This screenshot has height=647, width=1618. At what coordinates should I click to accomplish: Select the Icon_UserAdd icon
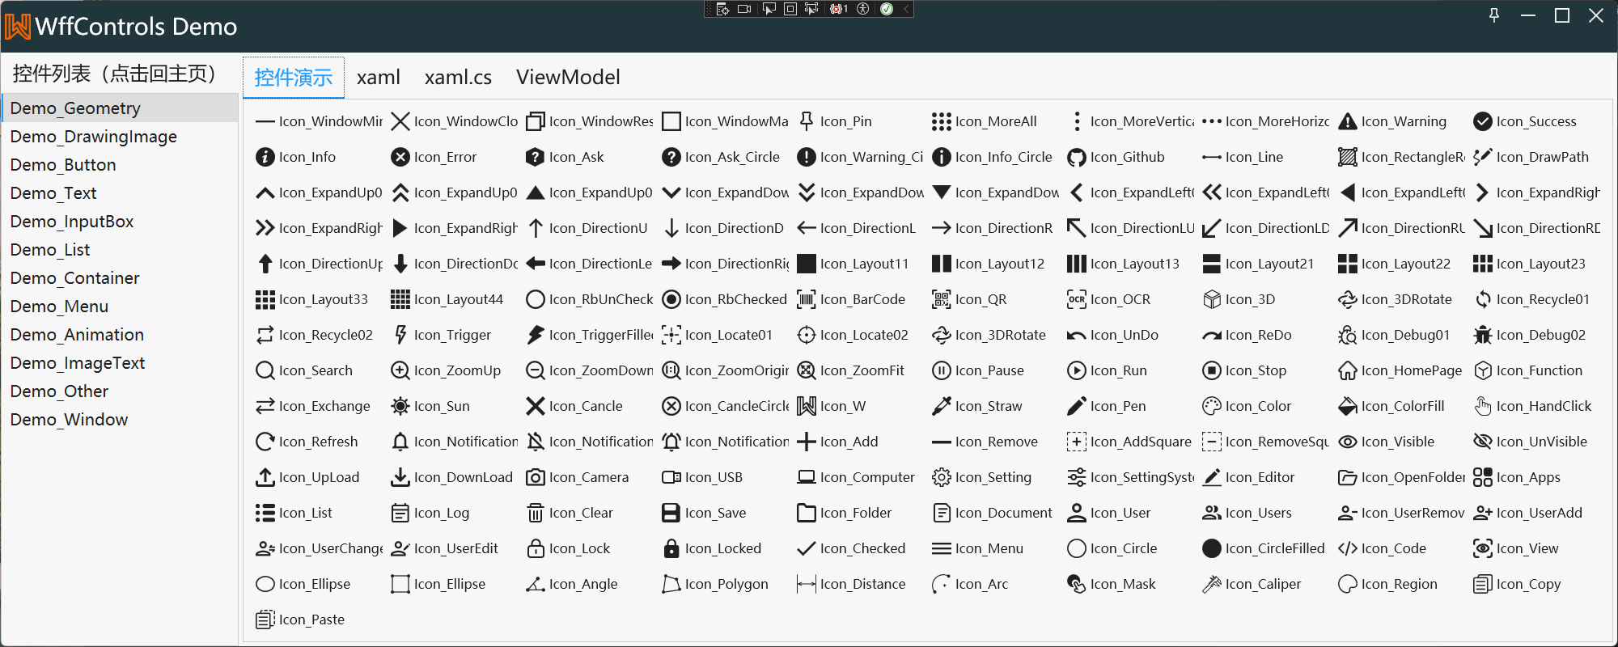tap(1482, 513)
